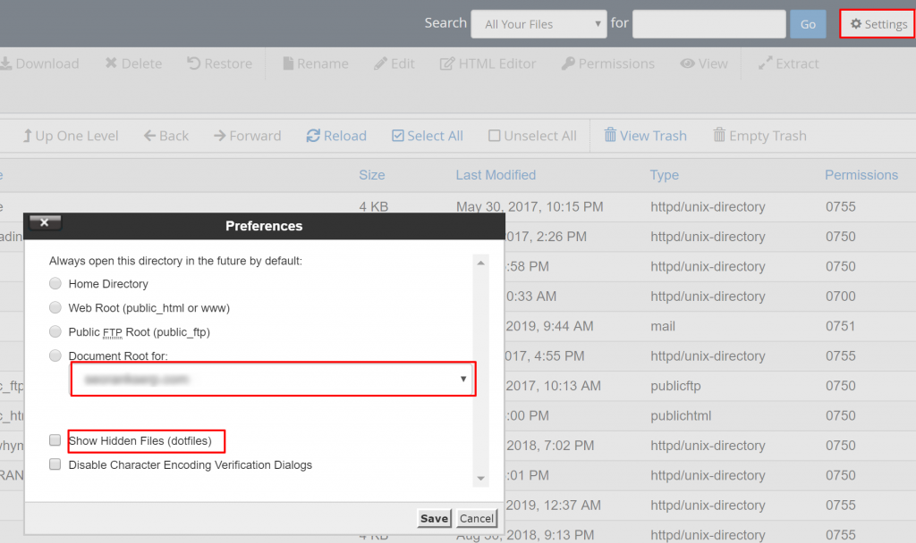Open the All Your Files search dropdown
916x543 pixels.
coord(539,24)
